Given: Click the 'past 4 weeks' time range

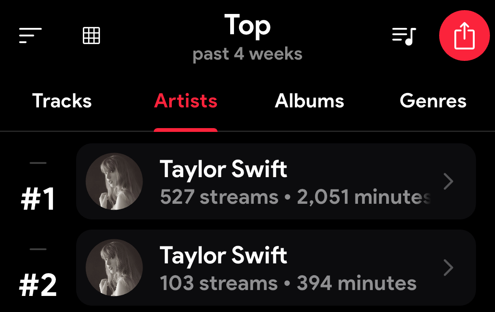Looking at the screenshot, I should click(x=247, y=54).
